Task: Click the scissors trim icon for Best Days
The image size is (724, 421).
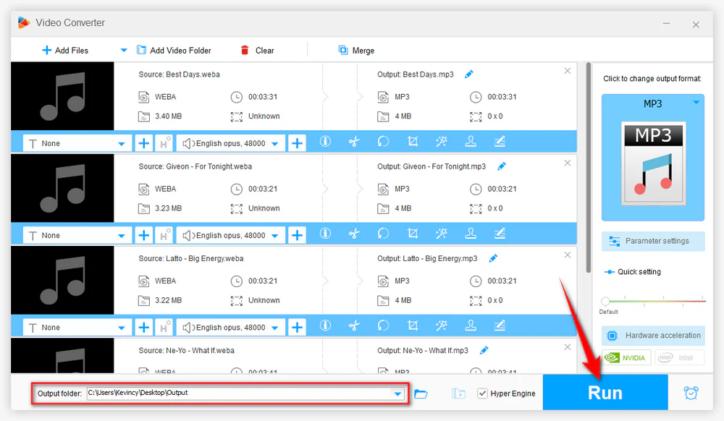Action: tap(354, 142)
